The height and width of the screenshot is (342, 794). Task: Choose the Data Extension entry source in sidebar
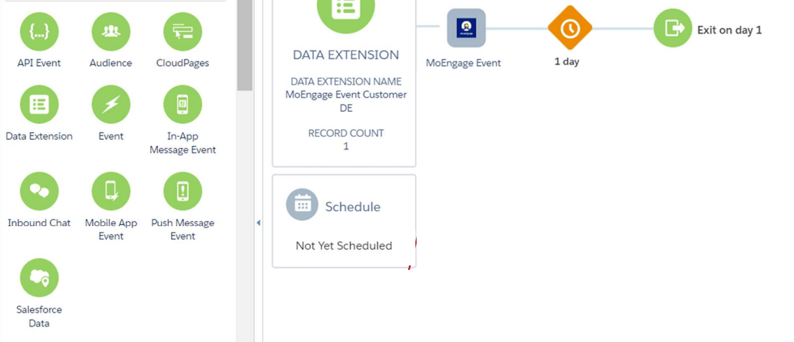(x=39, y=104)
